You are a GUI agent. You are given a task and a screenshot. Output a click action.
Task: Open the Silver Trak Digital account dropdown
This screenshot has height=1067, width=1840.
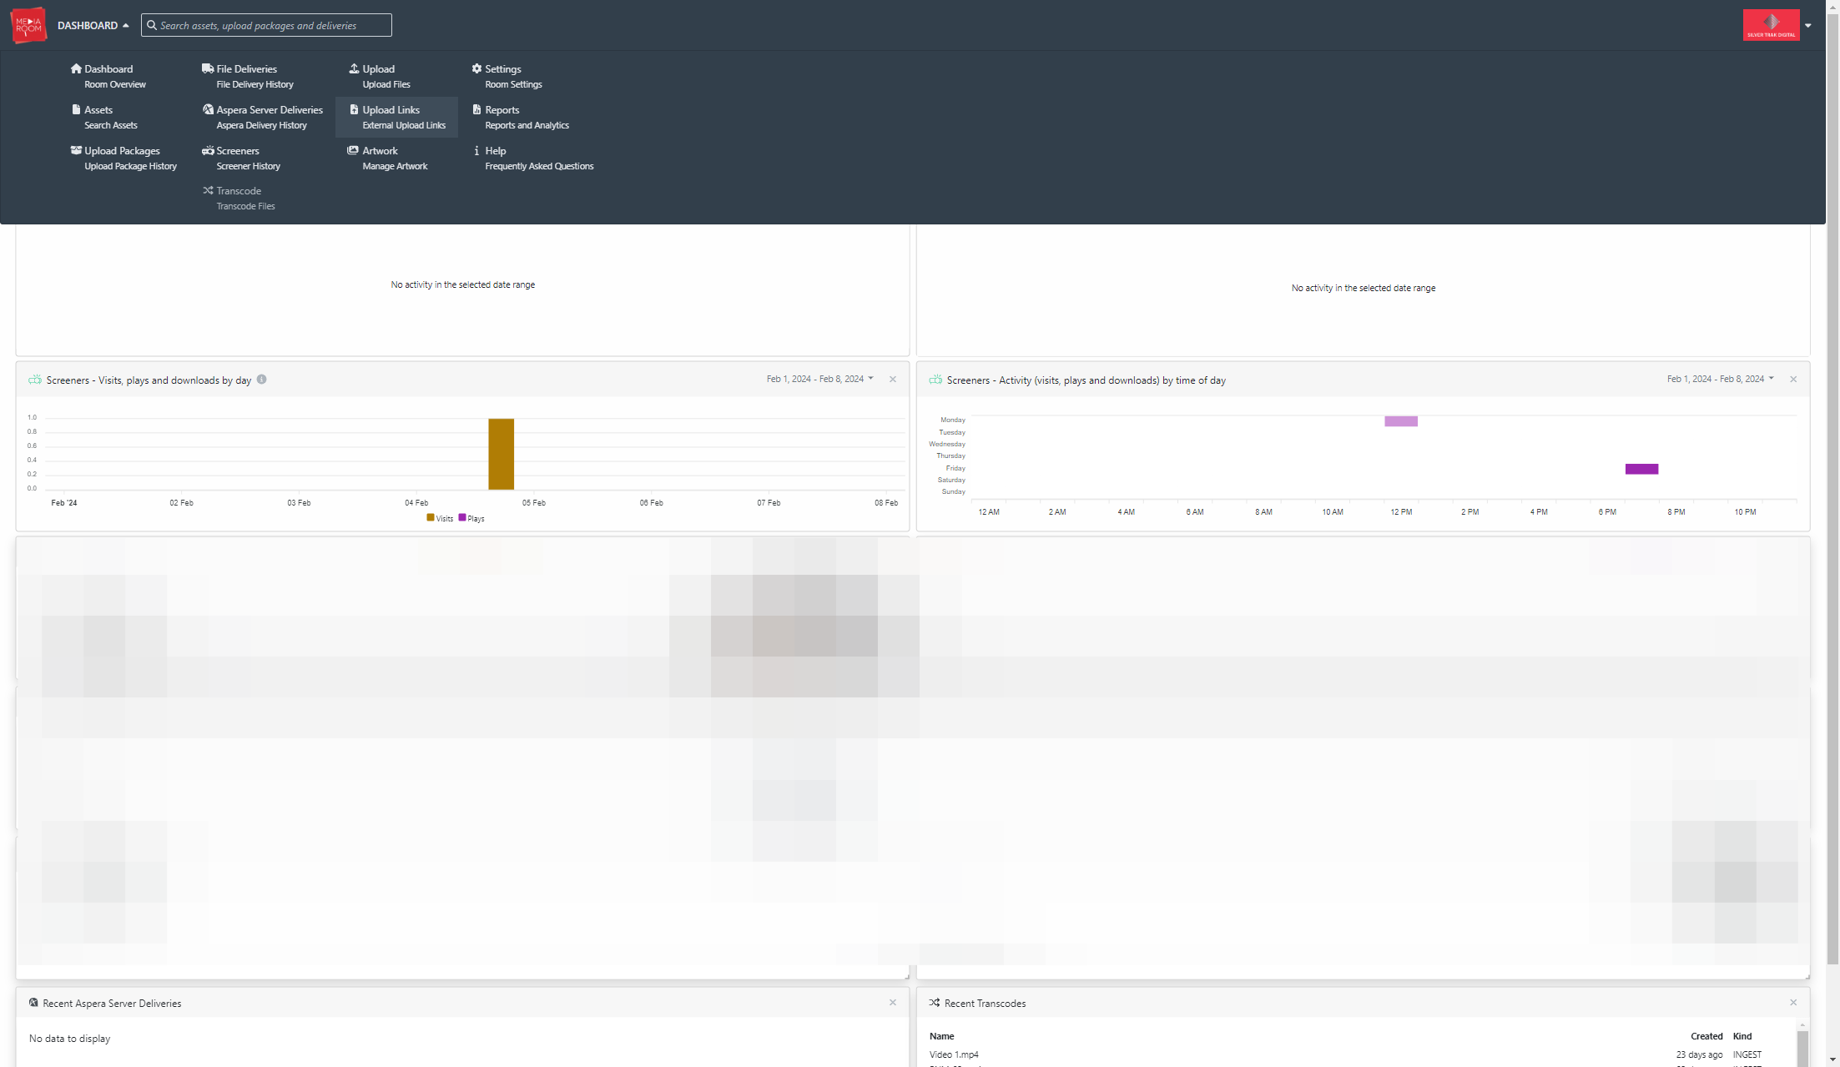coord(1807,25)
